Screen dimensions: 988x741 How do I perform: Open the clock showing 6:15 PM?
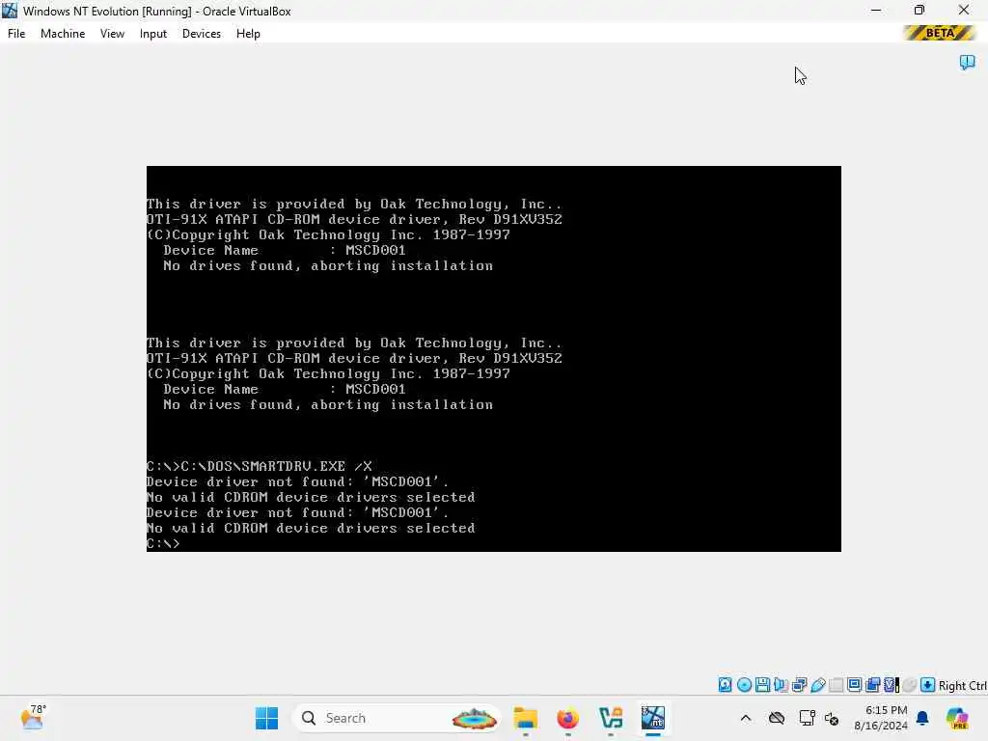pos(881,718)
